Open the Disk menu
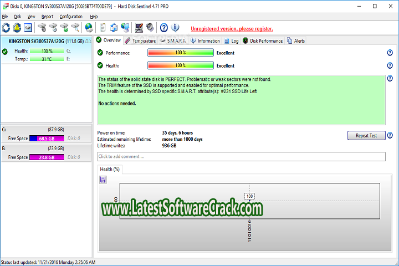Screen dimensions: 399x266 click(x=18, y=17)
